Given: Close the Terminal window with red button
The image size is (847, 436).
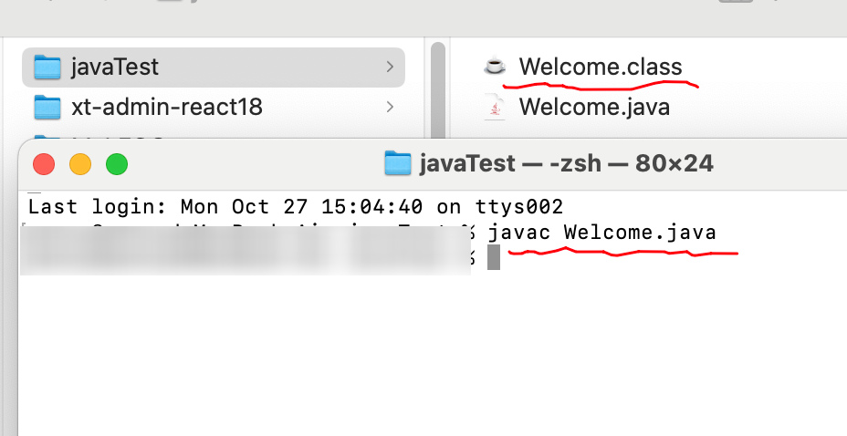Looking at the screenshot, I should 44,164.
